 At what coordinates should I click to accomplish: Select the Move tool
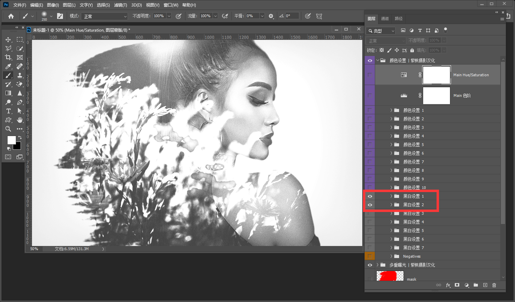(x=8, y=40)
